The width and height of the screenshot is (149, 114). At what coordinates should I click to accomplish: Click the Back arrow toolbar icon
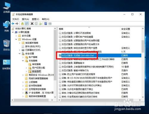coord(13,24)
